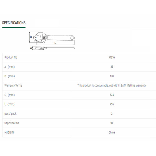Click the L (mm) value 455
Screen dimensions: 156x156
(x=112, y=104)
